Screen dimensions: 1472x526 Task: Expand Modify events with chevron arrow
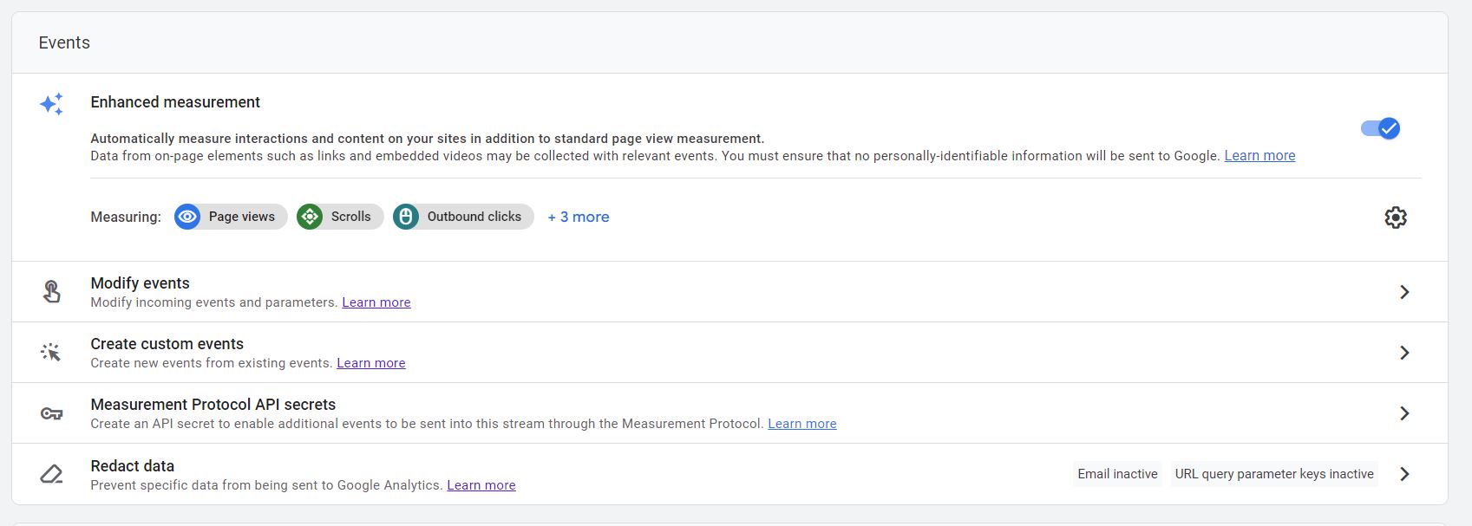tap(1404, 292)
